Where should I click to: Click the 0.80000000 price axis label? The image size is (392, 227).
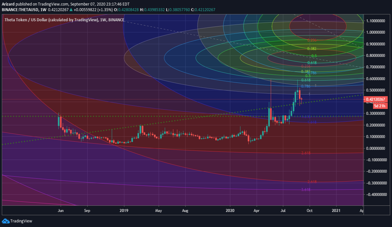(x=376, y=56)
